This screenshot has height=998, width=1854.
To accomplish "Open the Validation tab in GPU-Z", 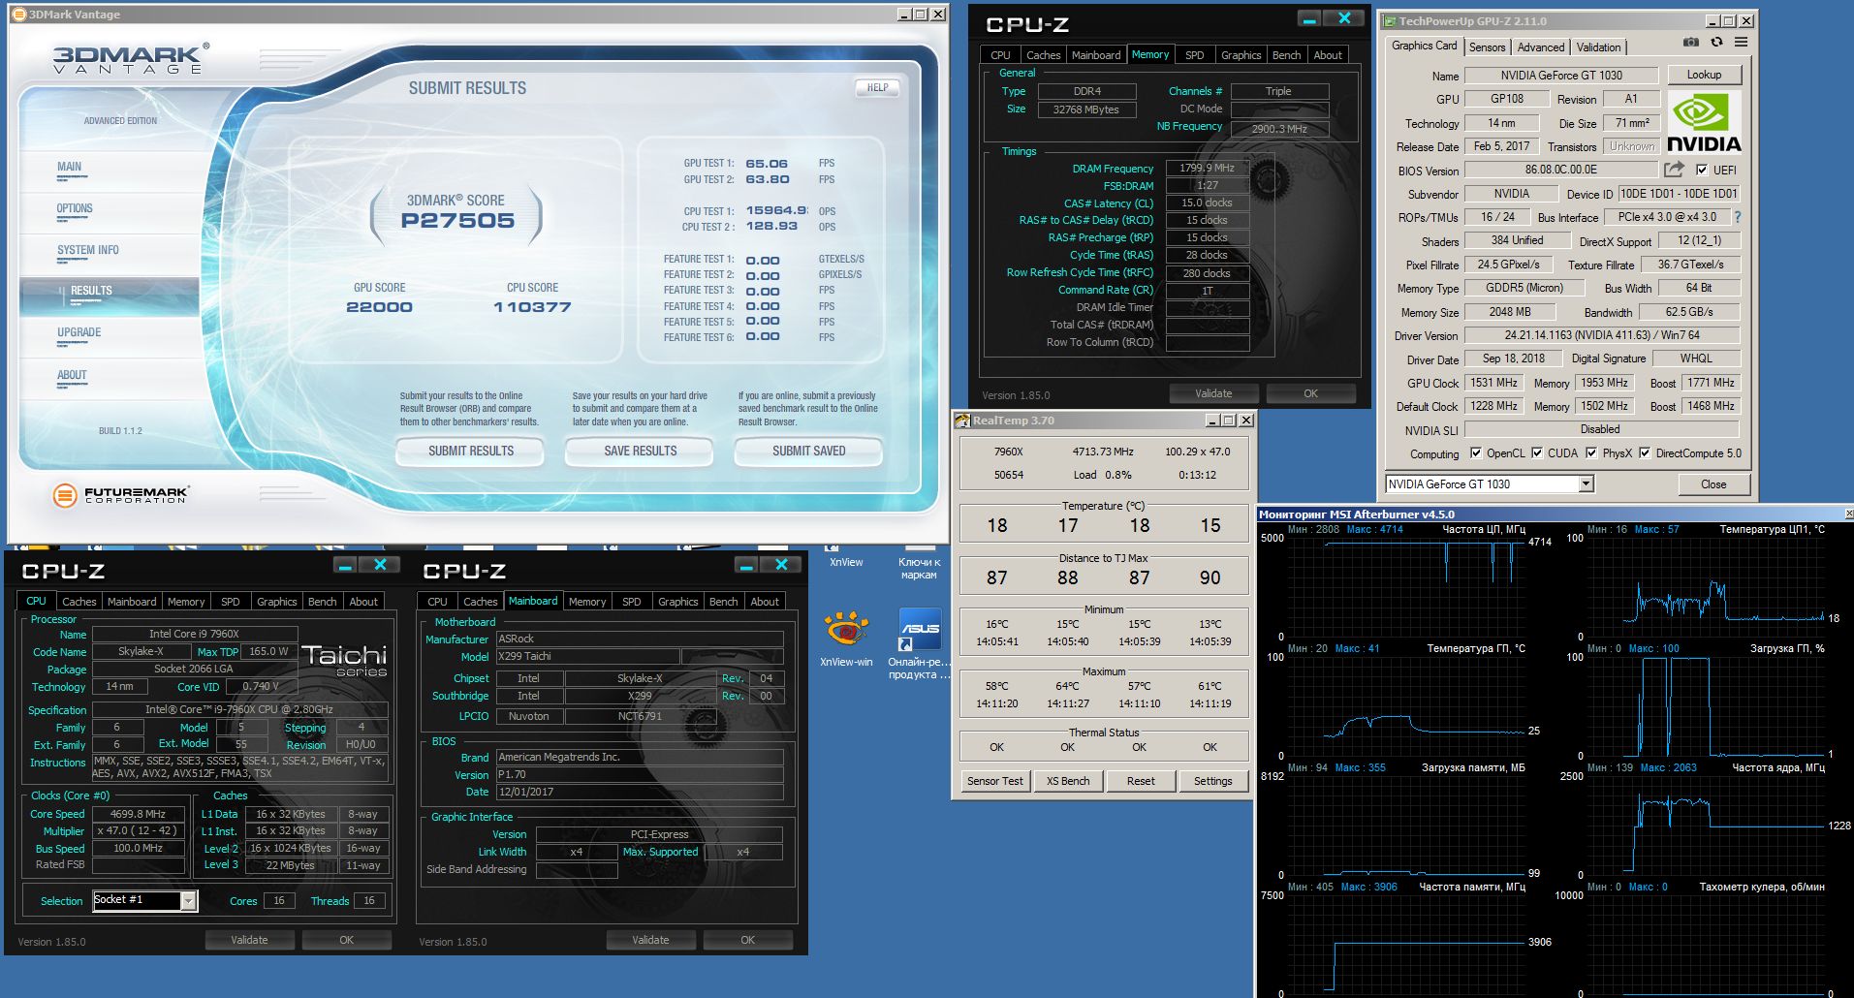I will coord(1598,47).
